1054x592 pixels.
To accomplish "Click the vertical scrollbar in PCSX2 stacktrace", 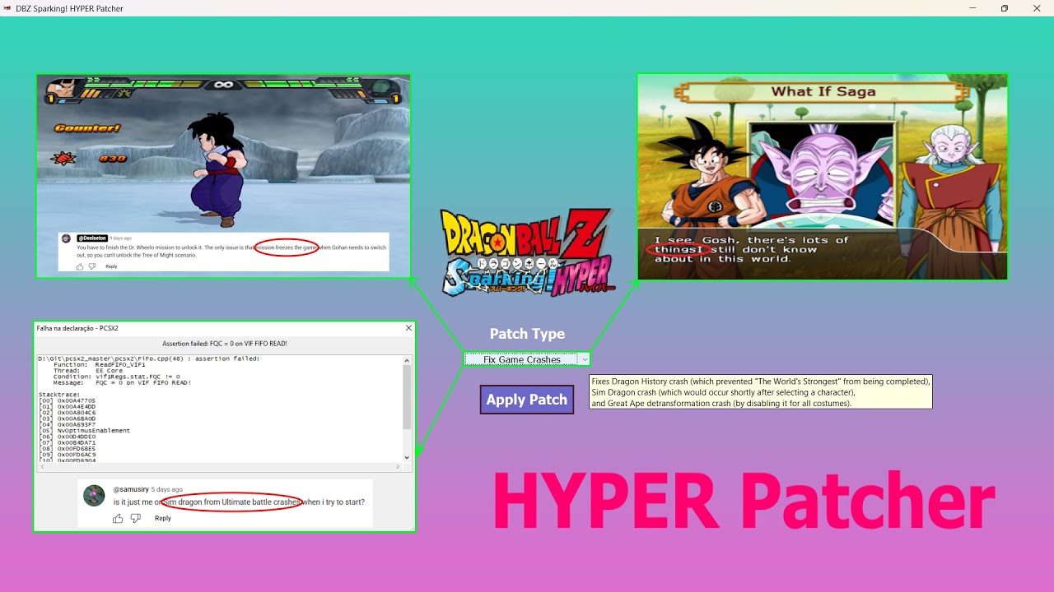I will click(407, 409).
